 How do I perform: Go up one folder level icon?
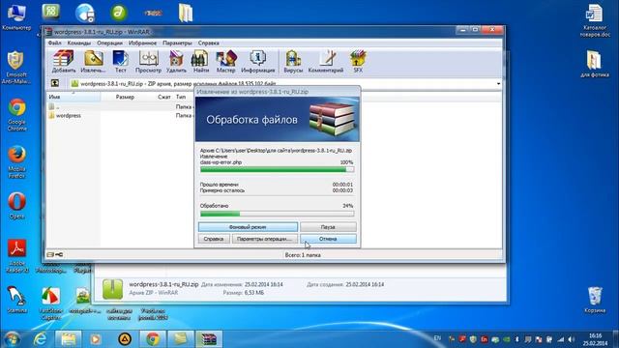(x=55, y=83)
